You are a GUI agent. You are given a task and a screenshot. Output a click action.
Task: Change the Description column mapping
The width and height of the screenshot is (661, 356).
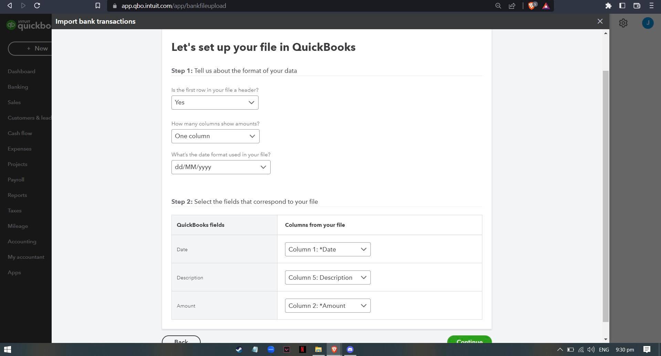[328, 278]
